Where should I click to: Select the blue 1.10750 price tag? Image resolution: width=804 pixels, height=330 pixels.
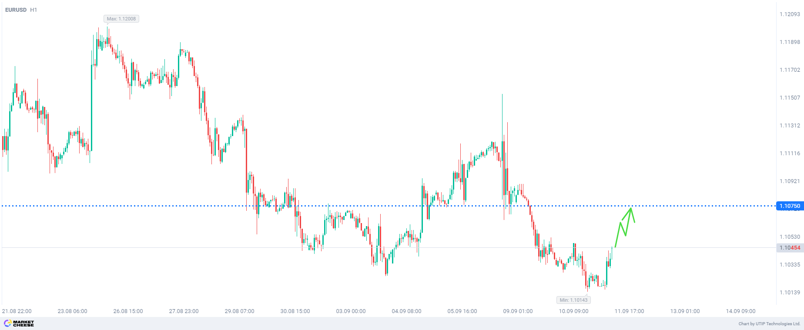tap(789, 206)
